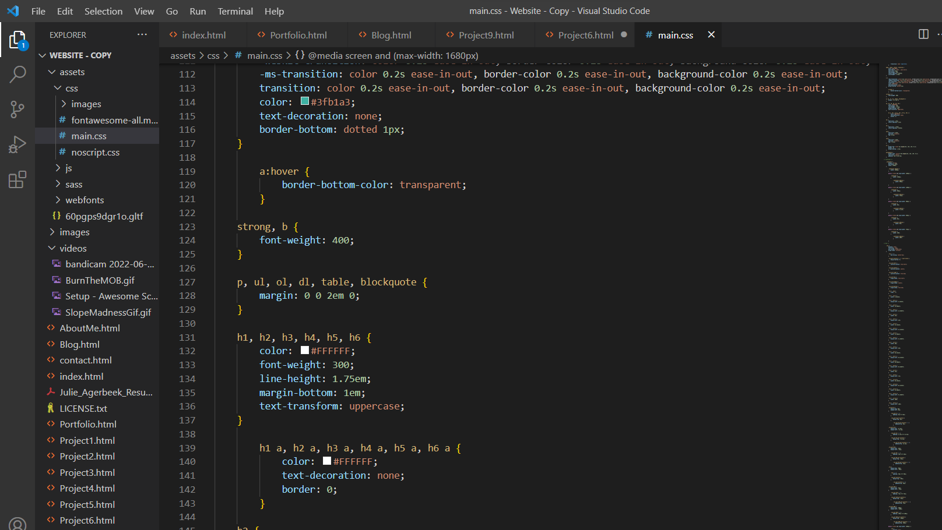Switch to the Blog.html tab
Viewport: 942px width, 530px height.
[x=391, y=35]
